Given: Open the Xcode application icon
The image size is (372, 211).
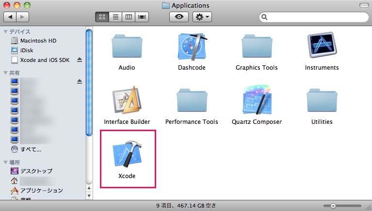Looking at the screenshot, I should [127, 154].
